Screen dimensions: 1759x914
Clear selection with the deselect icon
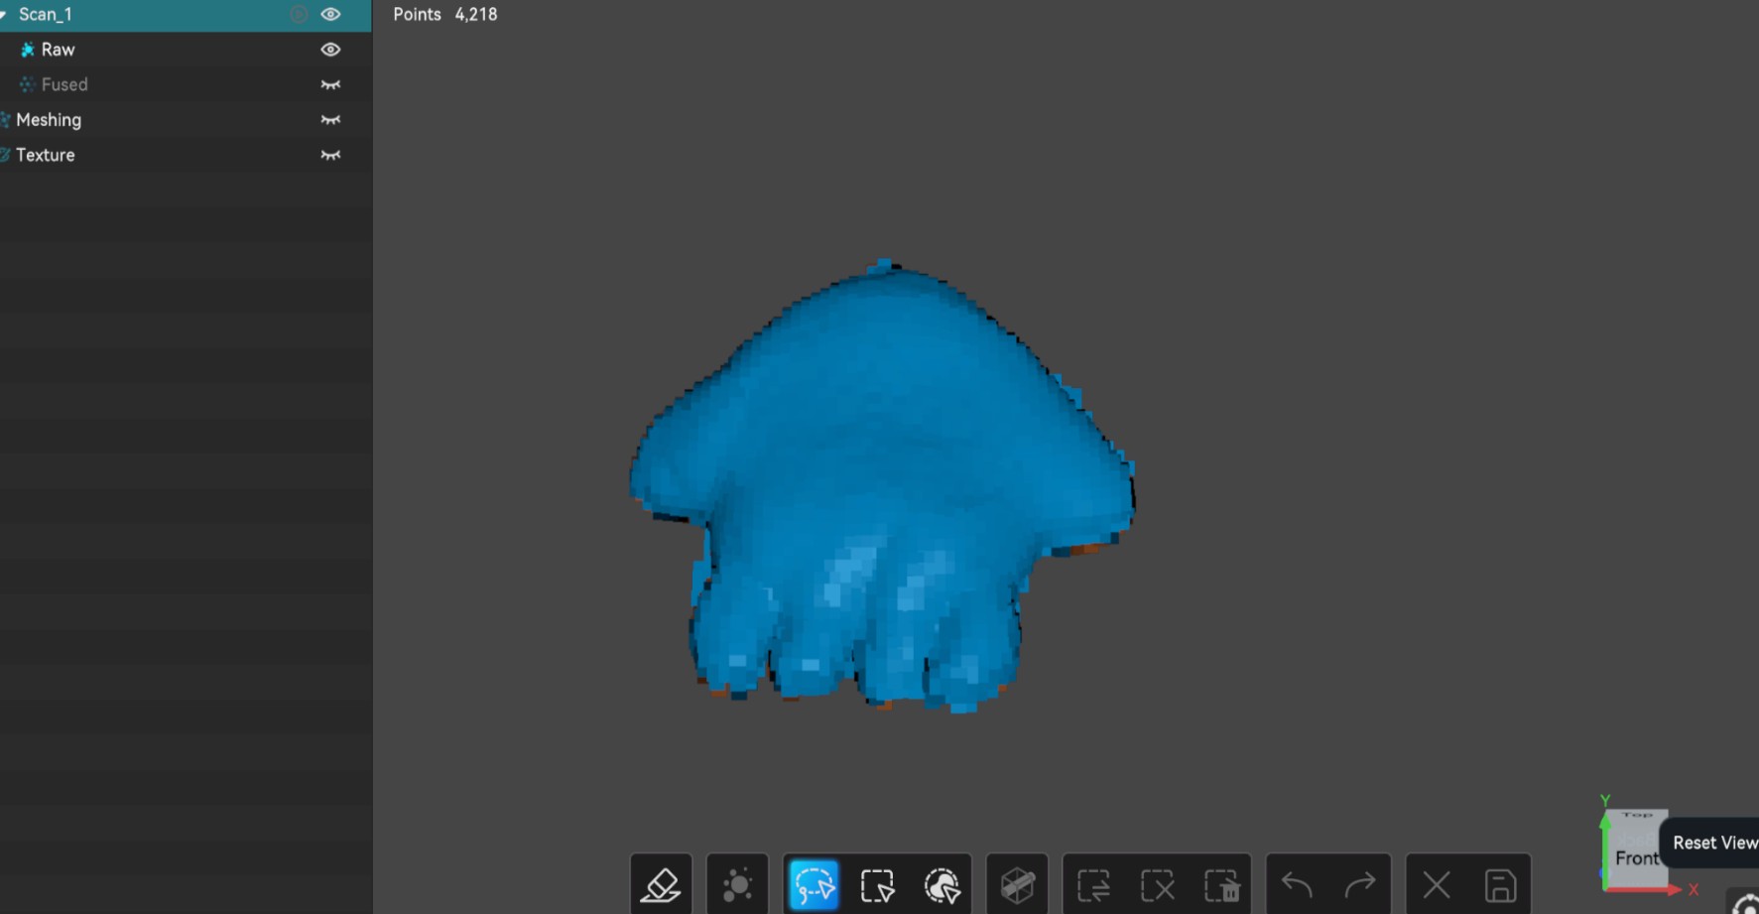point(1158,884)
